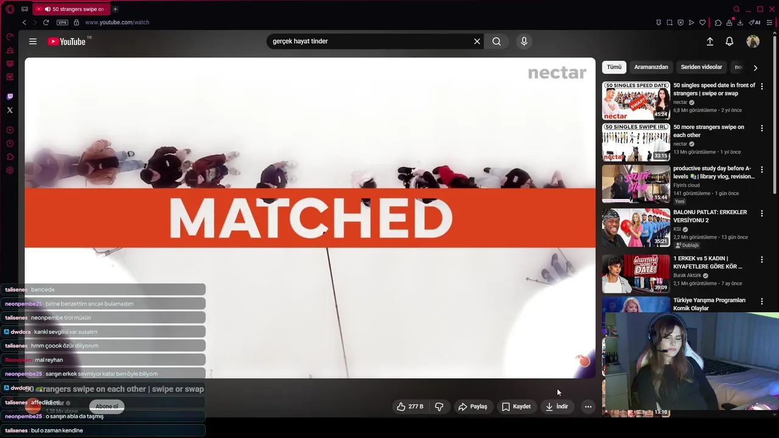This screenshot has width=779, height=438.
Task: Open My Flow send icon
Action: pos(691,23)
